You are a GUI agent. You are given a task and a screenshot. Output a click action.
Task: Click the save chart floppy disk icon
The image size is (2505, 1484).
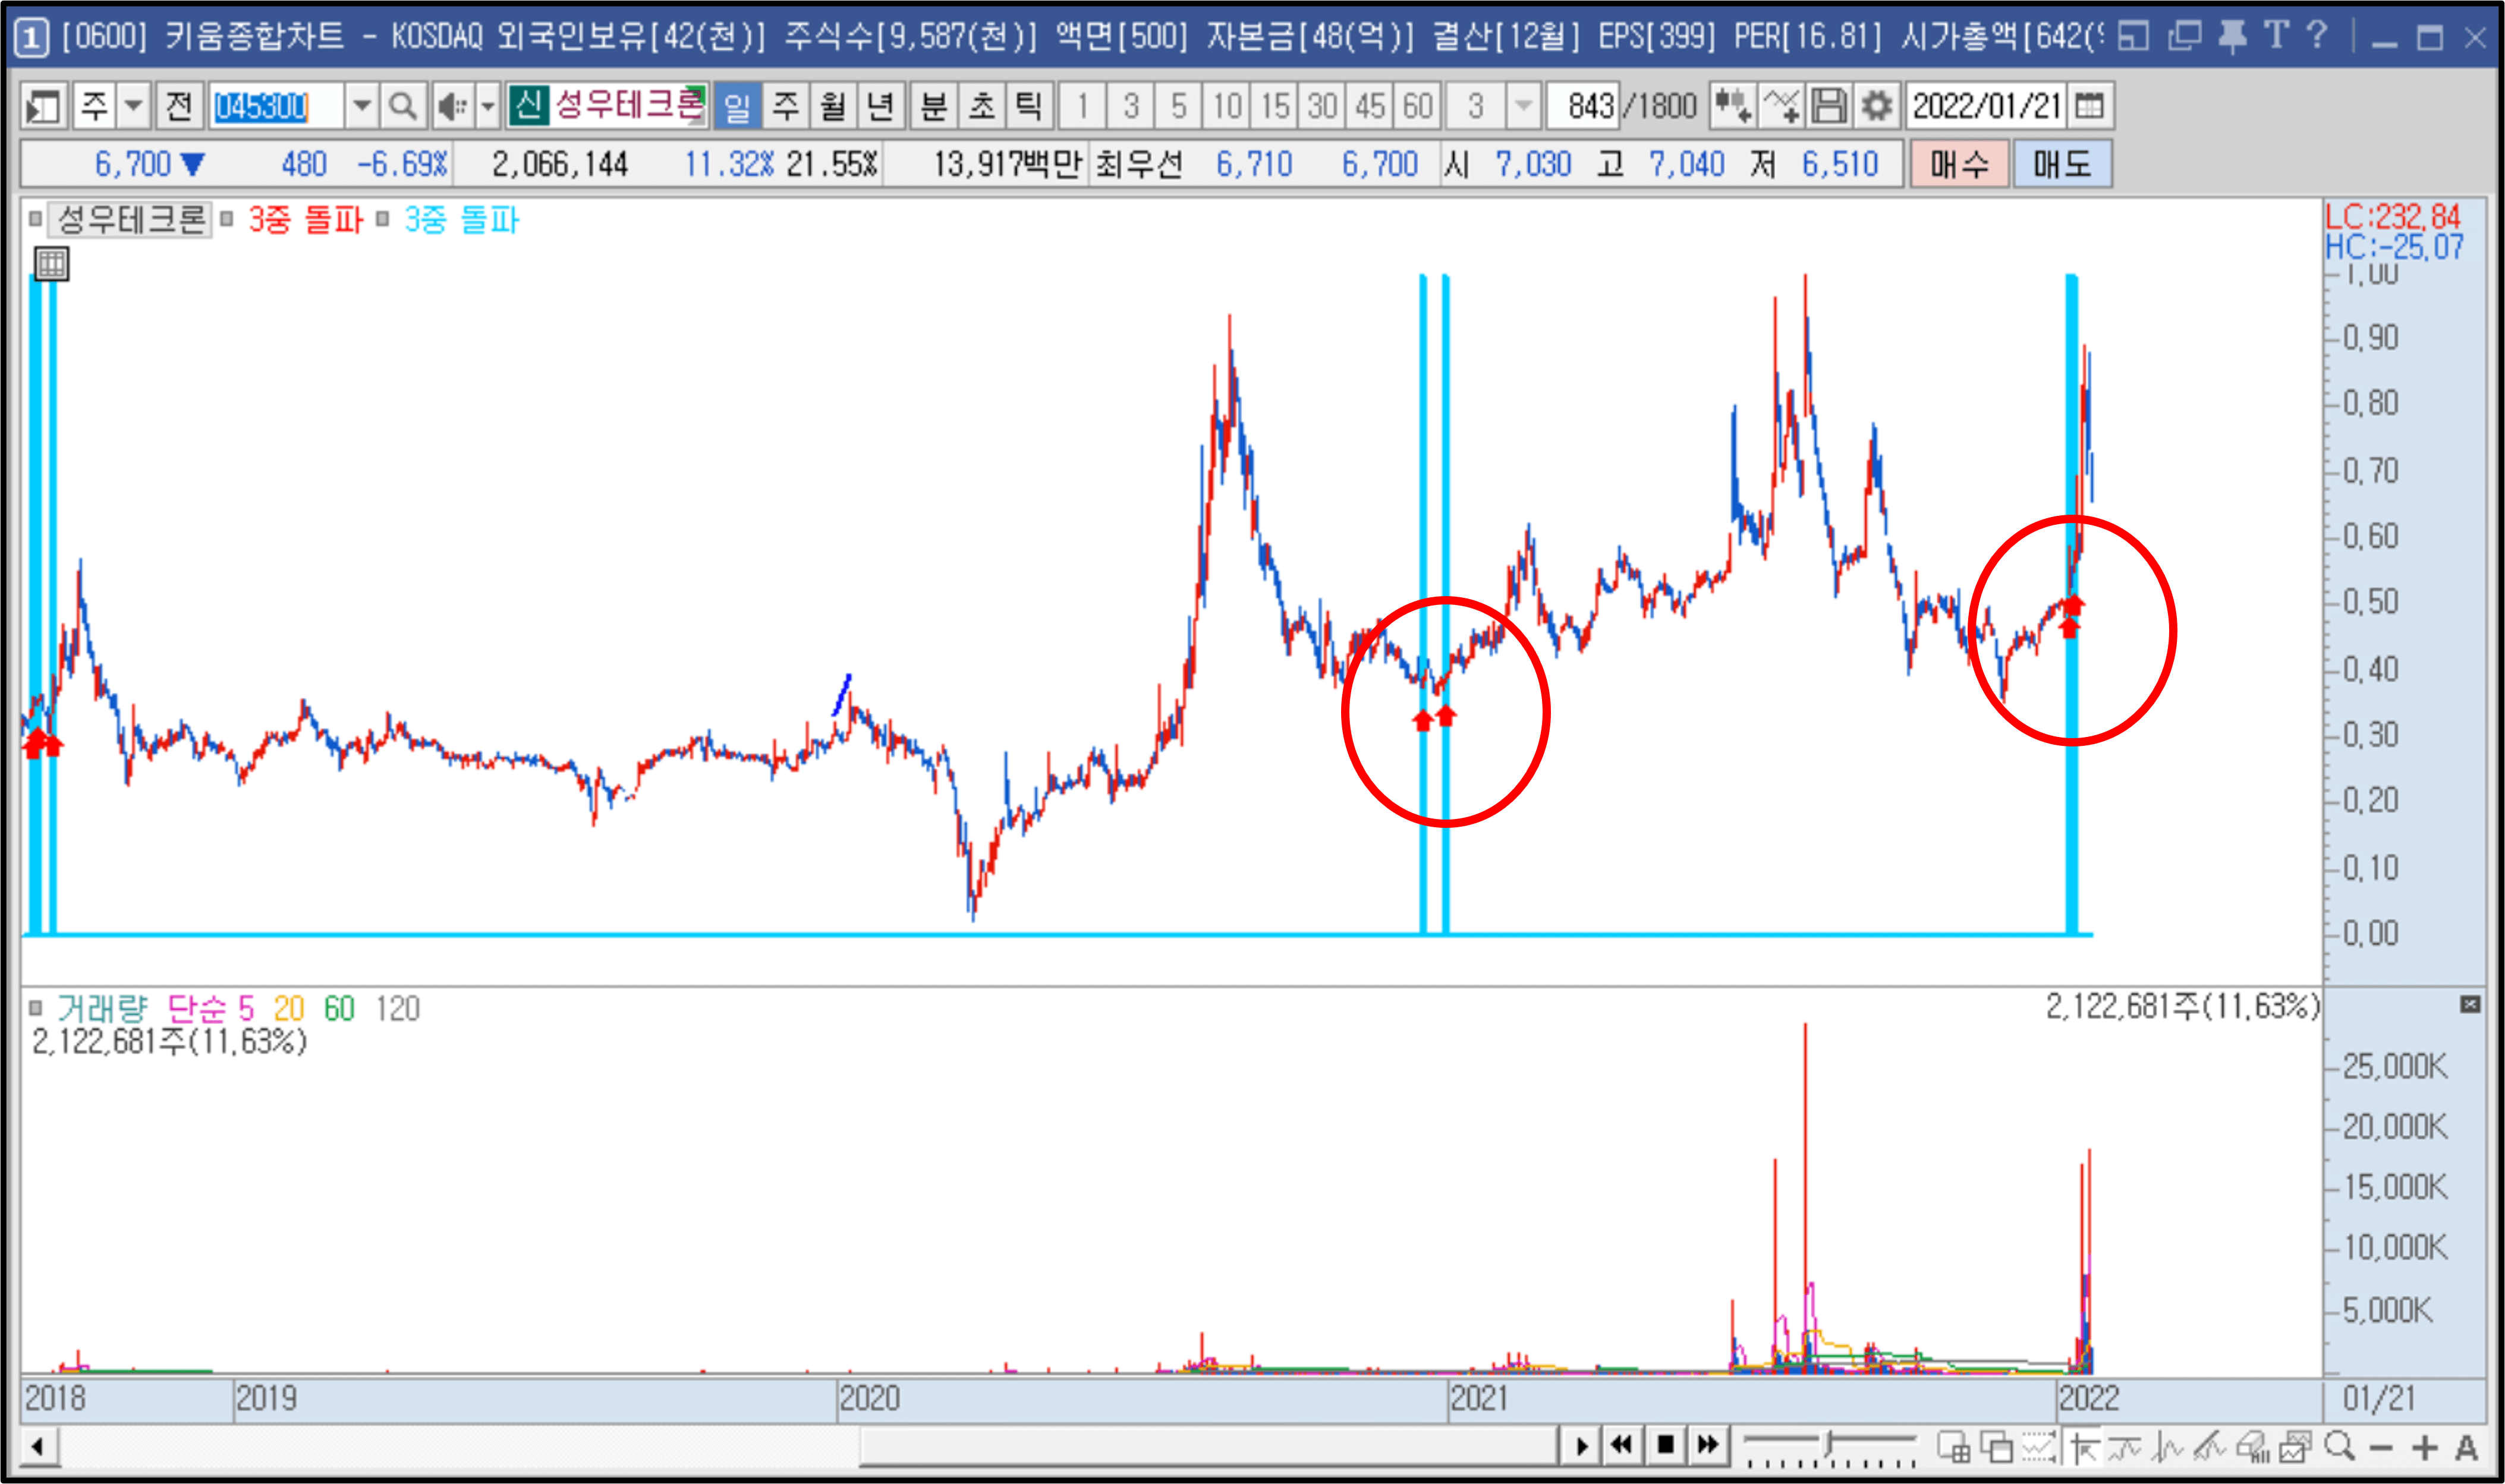click(x=1829, y=106)
